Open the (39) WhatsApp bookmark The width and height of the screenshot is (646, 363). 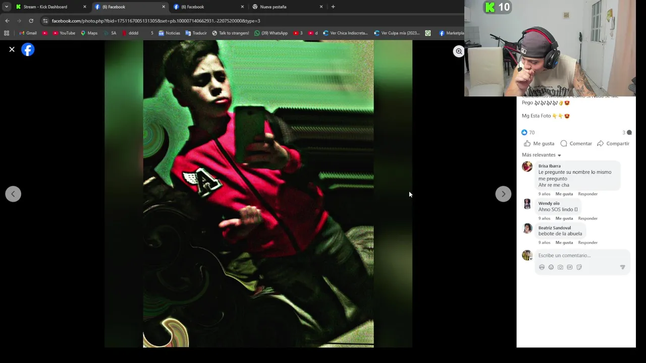click(x=271, y=33)
